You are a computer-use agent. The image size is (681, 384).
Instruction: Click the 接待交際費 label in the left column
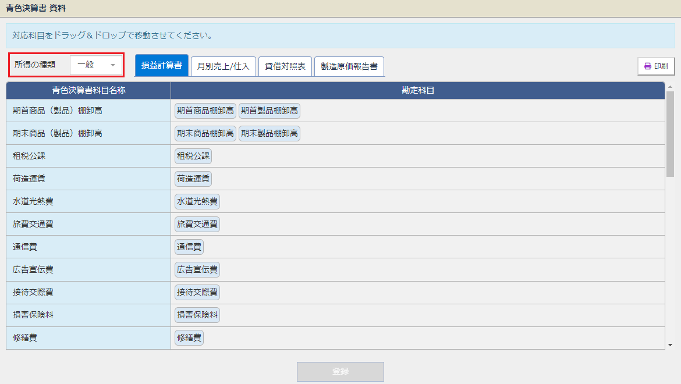pos(33,292)
